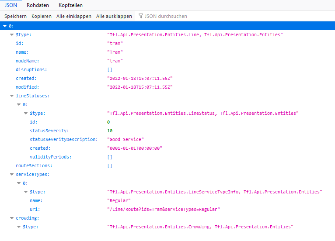Select the routeSections property row
335x241 pixels.
34,166
